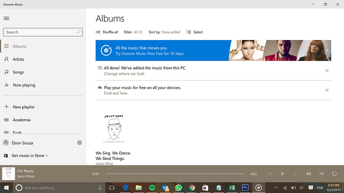This screenshot has height=193, width=344.
Task: Open File Explorer from taskbar
Action: point(139,188)
